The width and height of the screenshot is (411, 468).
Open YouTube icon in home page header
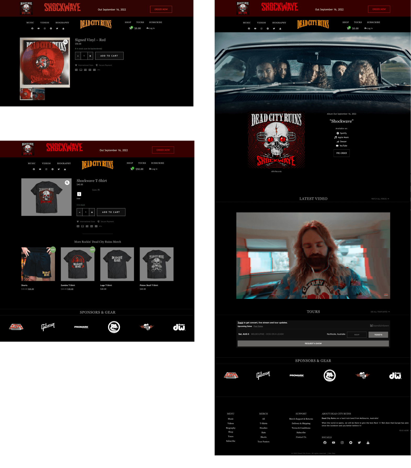click(255, 28)
